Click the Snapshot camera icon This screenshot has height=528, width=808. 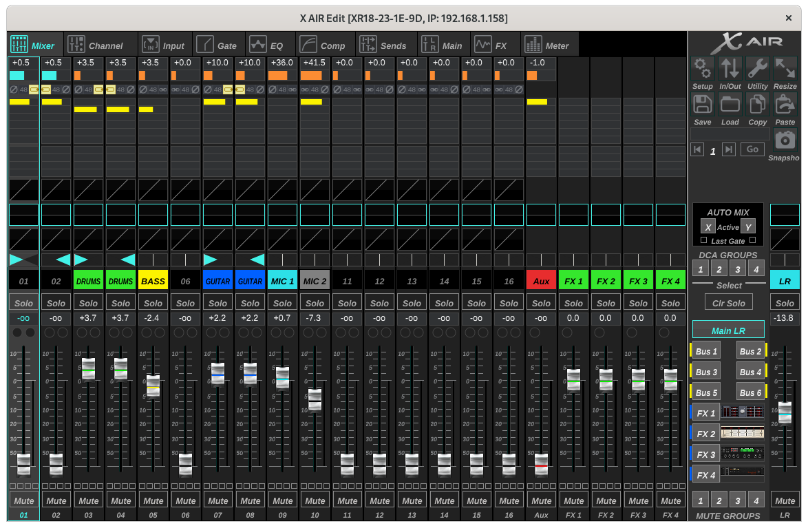pos(785,140)
